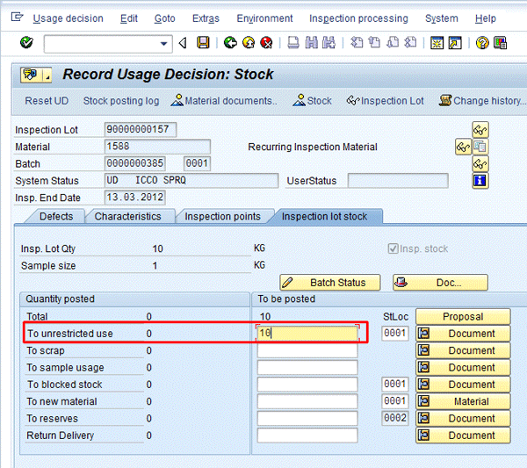Screen dimensions: 527x468
Task: Click the green Enter checkmark icon
Action: point(26,43)
